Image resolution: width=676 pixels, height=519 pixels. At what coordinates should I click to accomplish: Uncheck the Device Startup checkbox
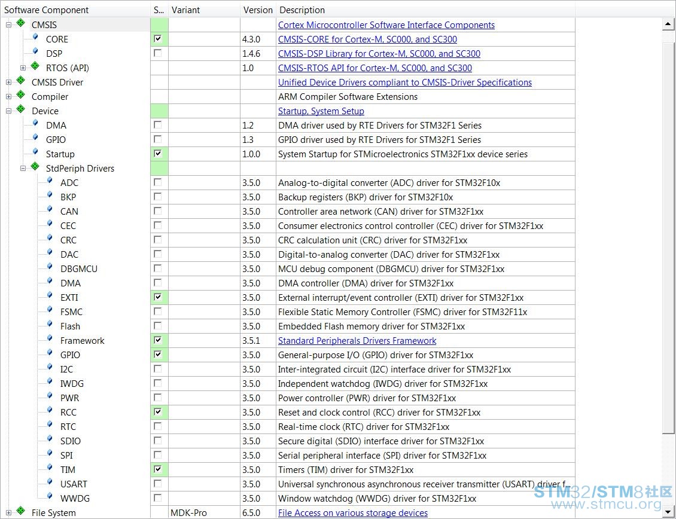coord(158,154)
